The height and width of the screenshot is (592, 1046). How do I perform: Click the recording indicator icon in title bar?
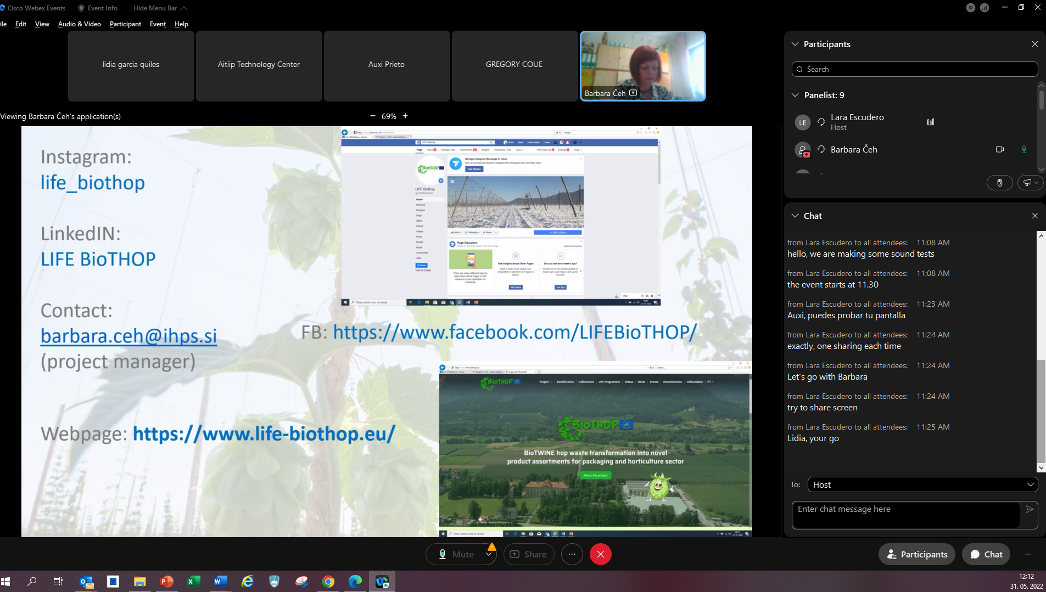(x=971, y=8)
